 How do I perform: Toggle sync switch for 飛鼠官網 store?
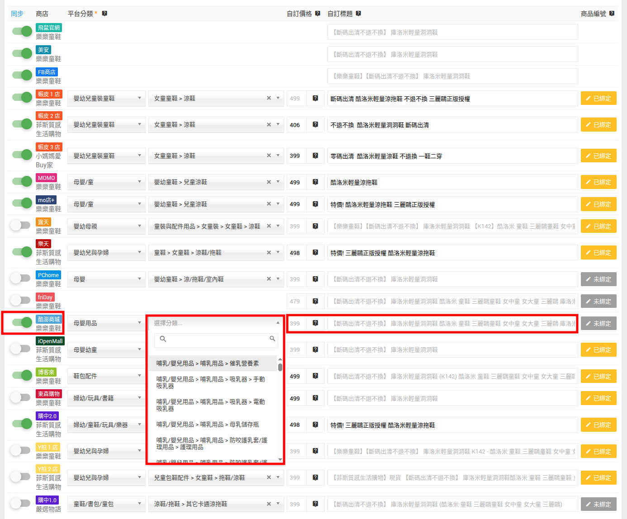22,31
